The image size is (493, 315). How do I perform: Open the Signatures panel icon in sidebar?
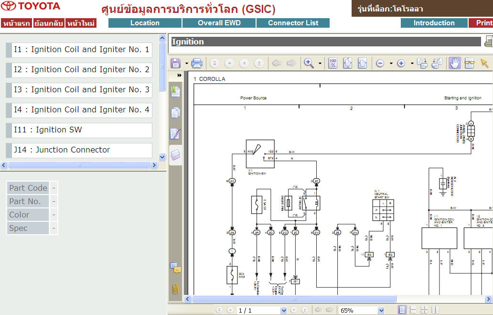click(x=175, y=133)
